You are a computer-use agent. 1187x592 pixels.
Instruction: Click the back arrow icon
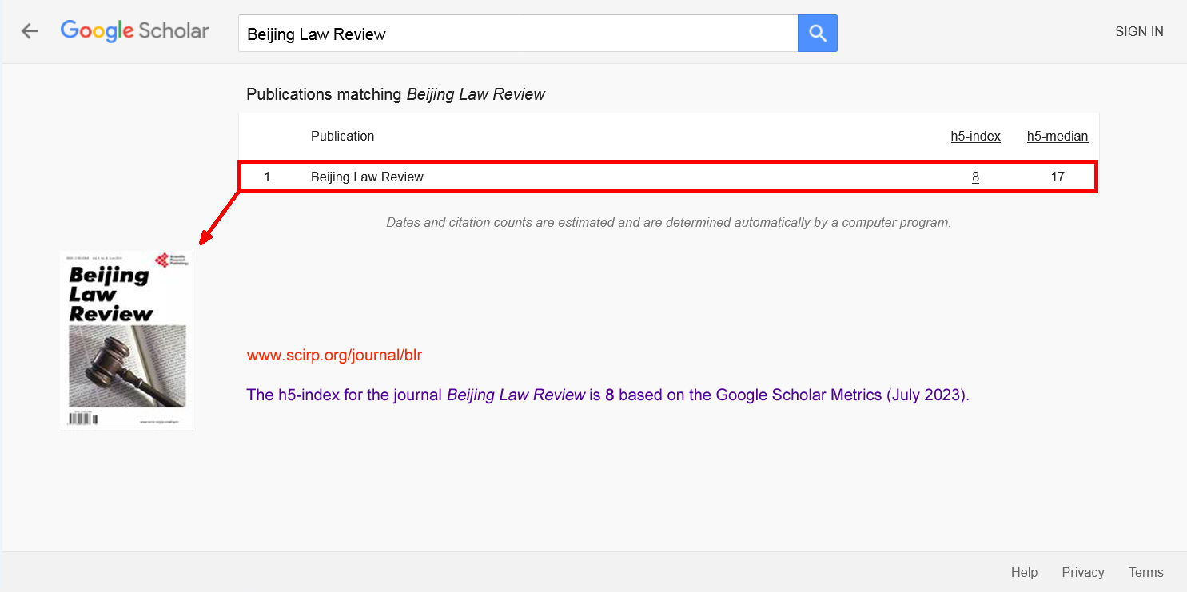(30, 31)
